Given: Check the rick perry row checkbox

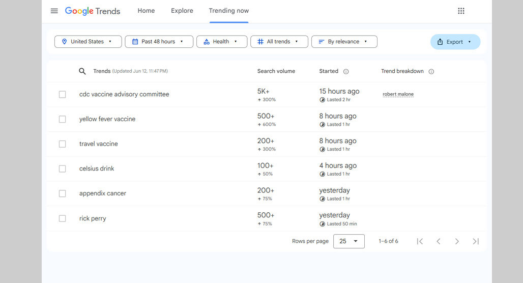Looking at the screenshot, I should [63, 218].
